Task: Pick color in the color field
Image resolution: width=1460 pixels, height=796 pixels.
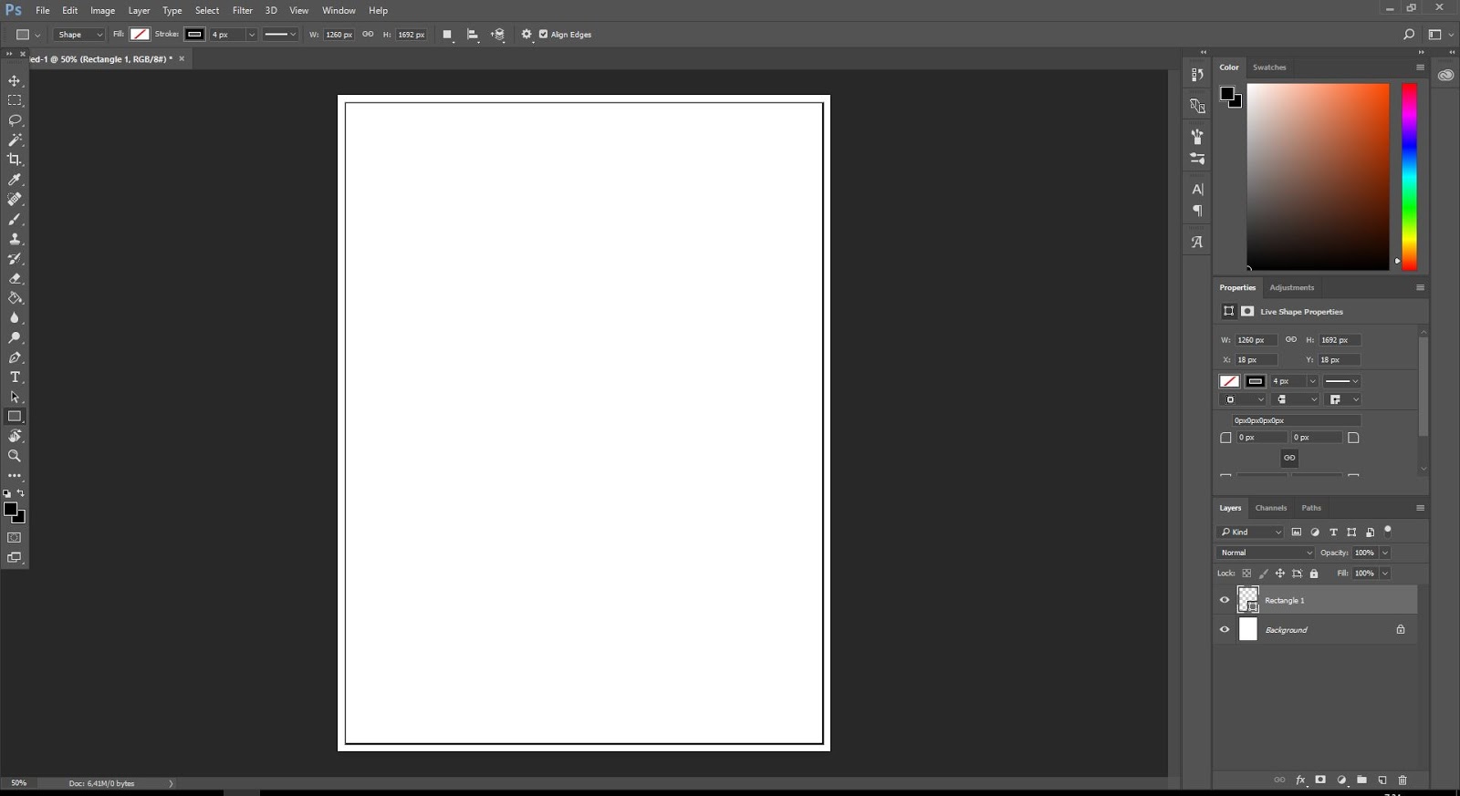Action: 1318,177
